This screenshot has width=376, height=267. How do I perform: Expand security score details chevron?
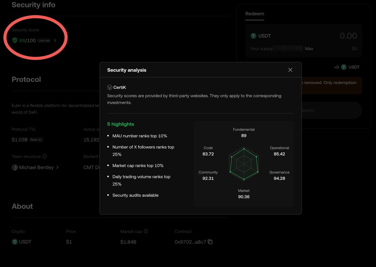tap(55, 40)
